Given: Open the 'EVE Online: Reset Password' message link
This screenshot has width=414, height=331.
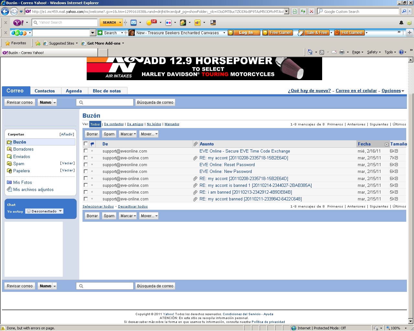Looking at the screenshot, I should [x=227, y=165].
